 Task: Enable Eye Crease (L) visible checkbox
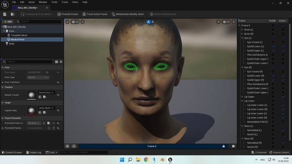(273, 42)
